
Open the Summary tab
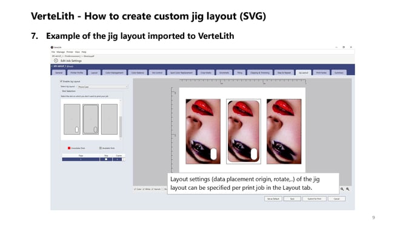pos(339,73)
